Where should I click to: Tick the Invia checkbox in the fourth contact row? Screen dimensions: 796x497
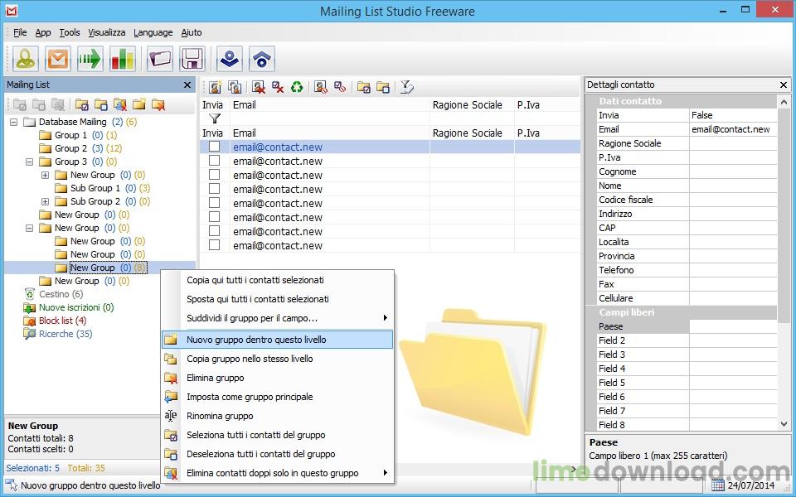(215, 189)
